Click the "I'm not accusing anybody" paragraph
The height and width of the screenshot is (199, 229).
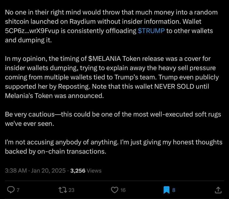[113, 147]
